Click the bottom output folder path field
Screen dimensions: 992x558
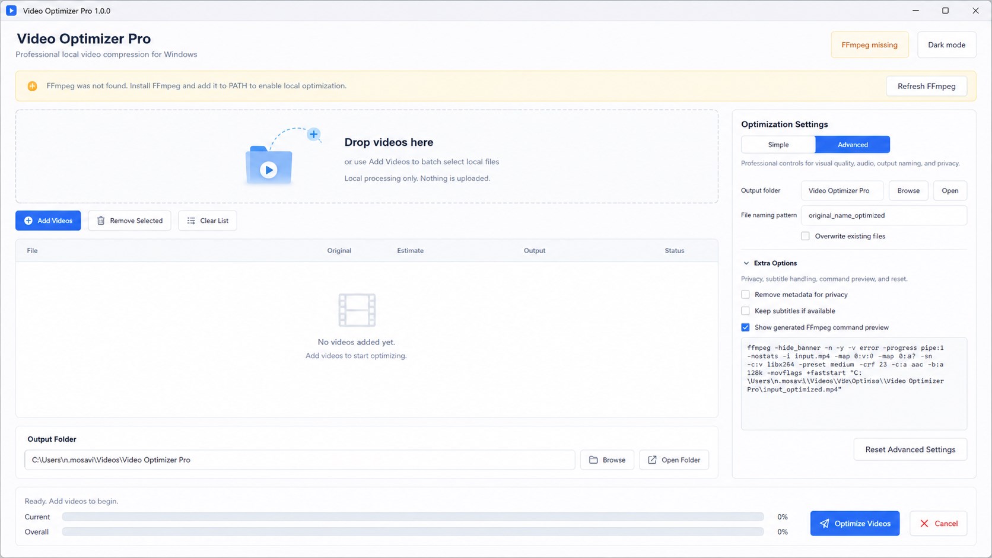pyautogui.click(x=300, y=460)
